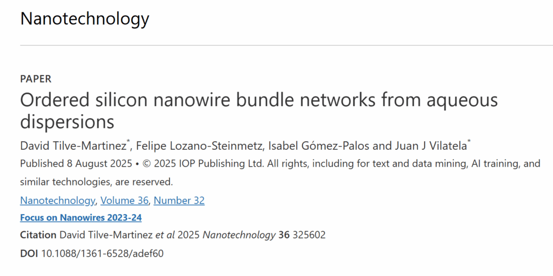
Task: Click the asterisk after Juan J Vilatela
Action: pos(469,142)
